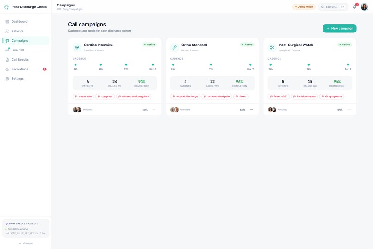Click the incision issues flag tag
The image size is (373, 249).
(304, 96)
